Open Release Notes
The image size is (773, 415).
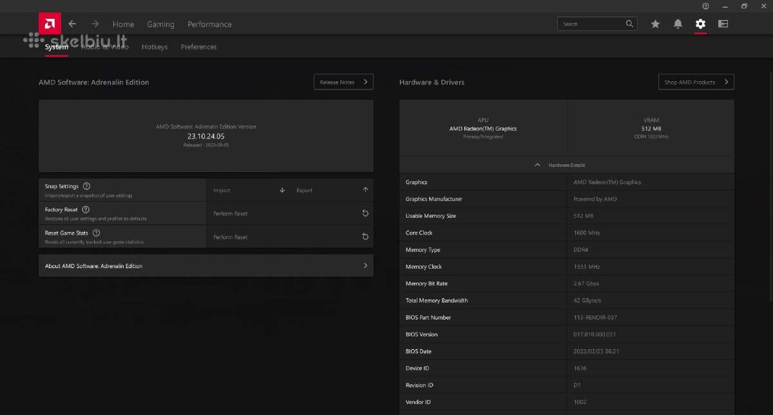pos(343,82)
